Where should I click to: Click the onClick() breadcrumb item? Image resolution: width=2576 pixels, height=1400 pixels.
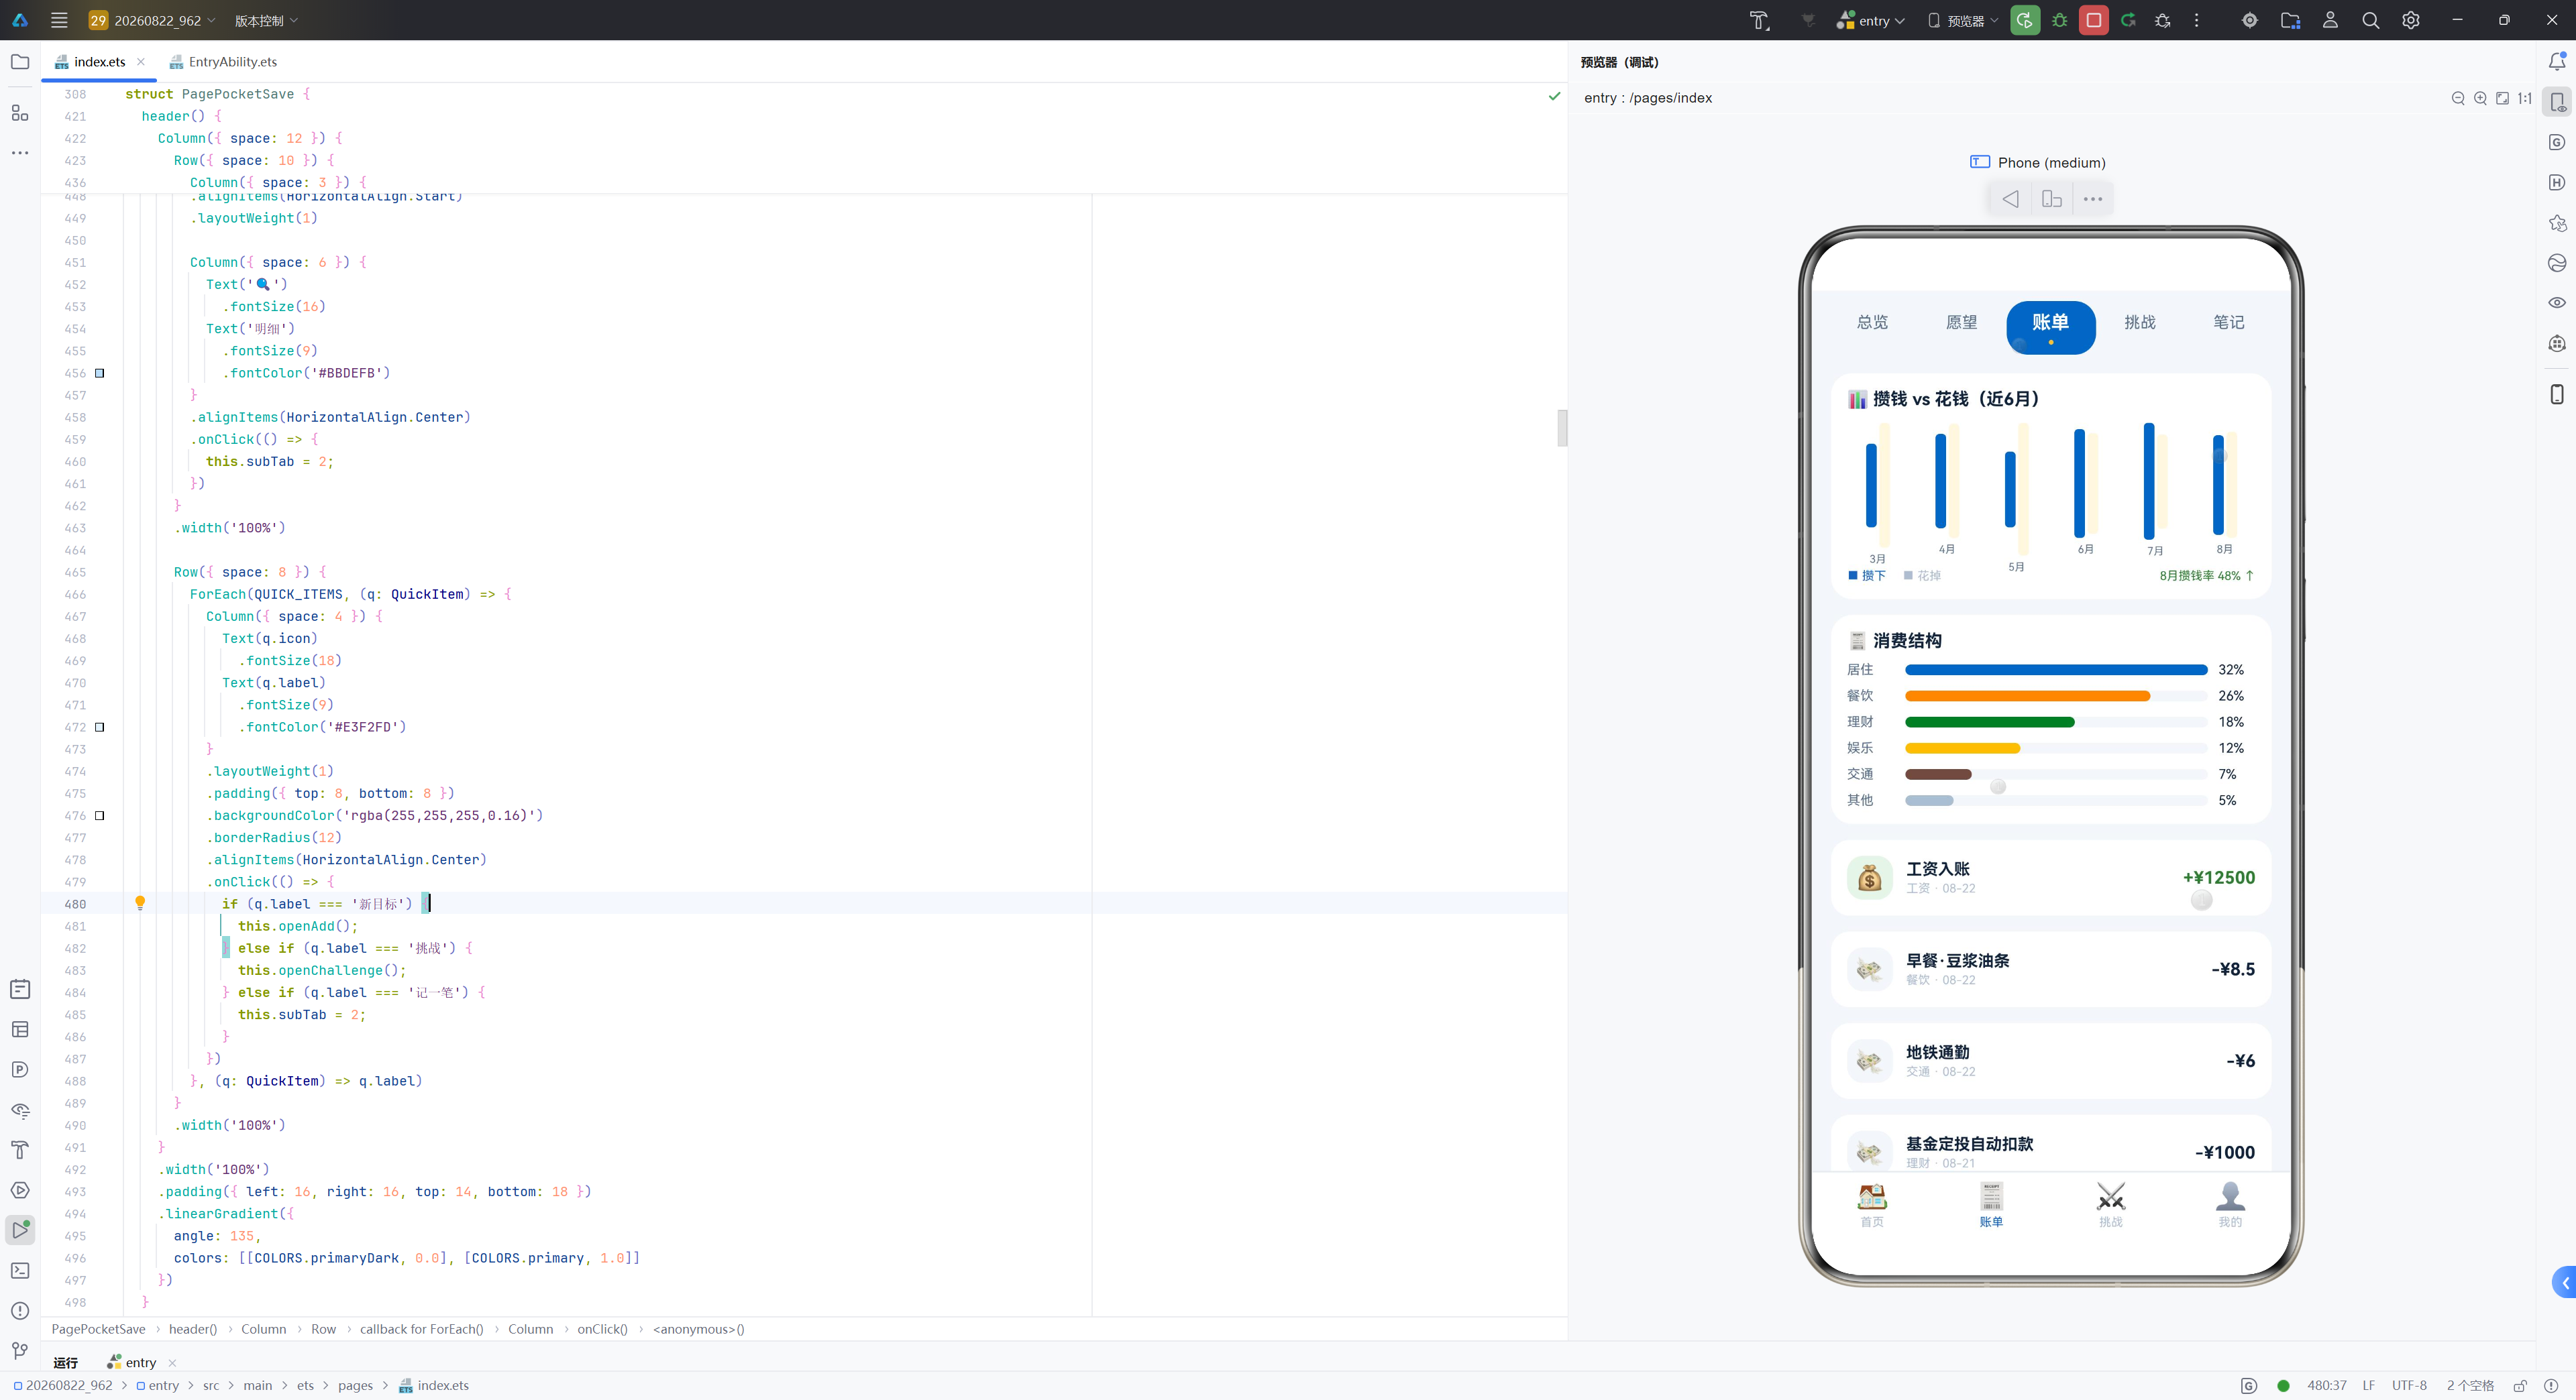[x=602, y=1329]
